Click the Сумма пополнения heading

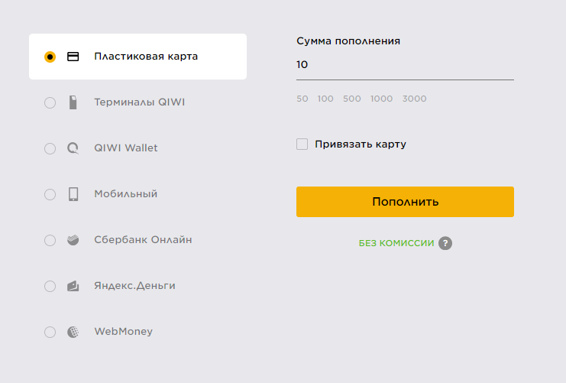[348, 41]
